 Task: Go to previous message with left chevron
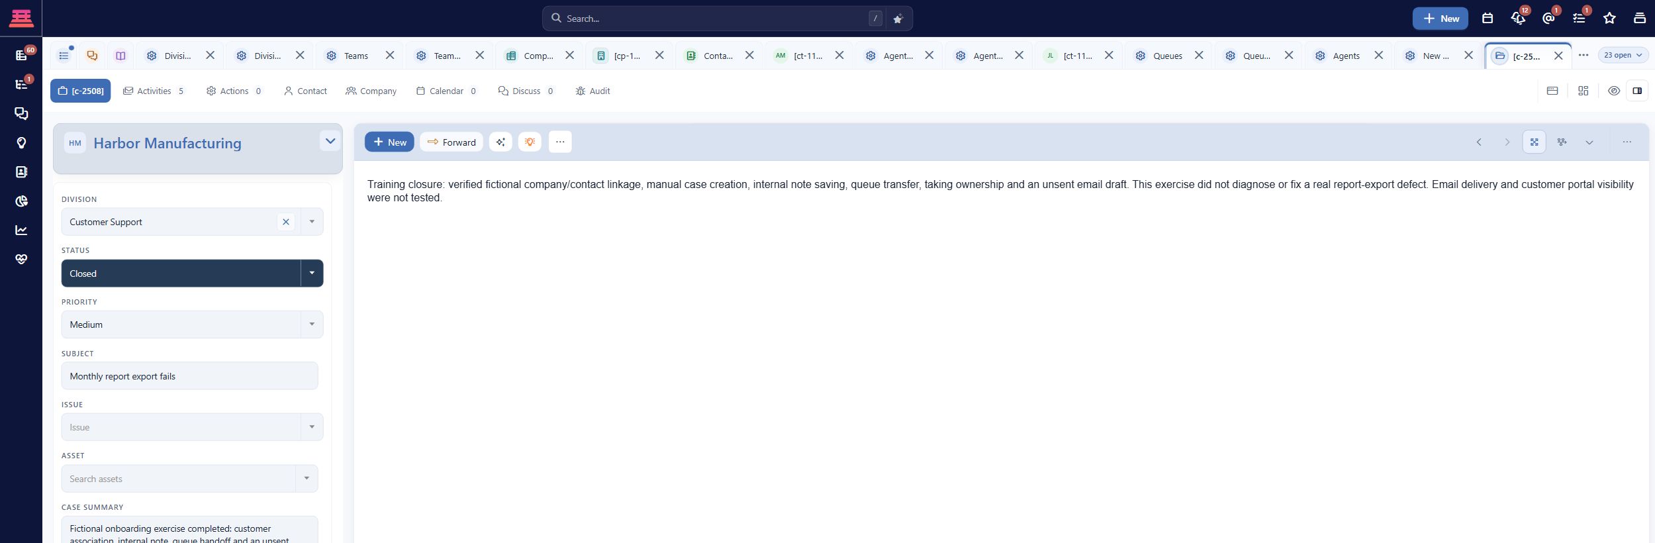click(x=1479, y=142)
